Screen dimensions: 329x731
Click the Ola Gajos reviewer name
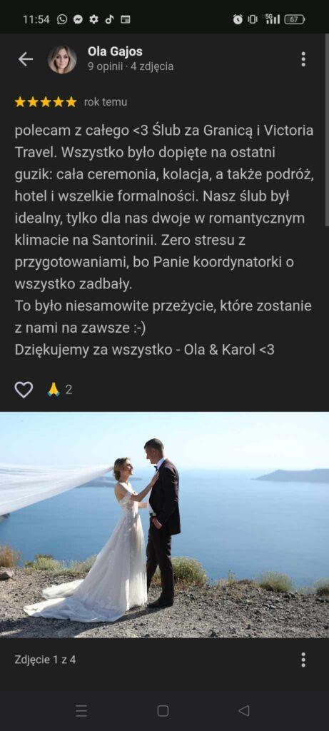(x=115, y=51)
